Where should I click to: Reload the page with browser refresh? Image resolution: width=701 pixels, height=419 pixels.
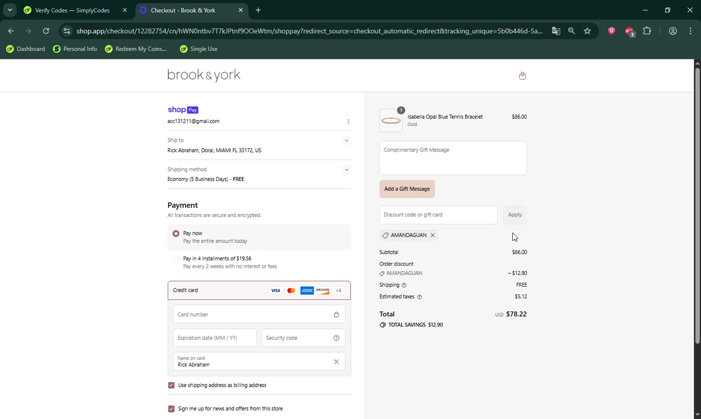click(46, 31)
